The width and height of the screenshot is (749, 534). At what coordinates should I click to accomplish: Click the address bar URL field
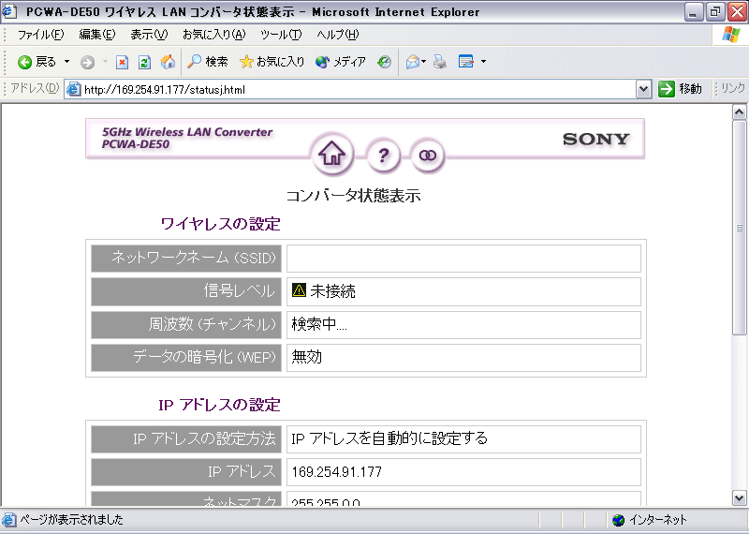tap(359, 89)
